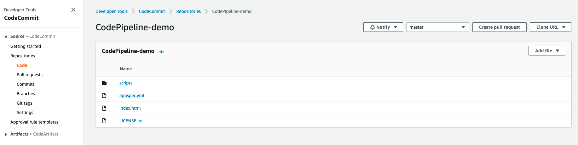Open Approval rule templates page
Screen dimensions: 578x145
point(34,122)
